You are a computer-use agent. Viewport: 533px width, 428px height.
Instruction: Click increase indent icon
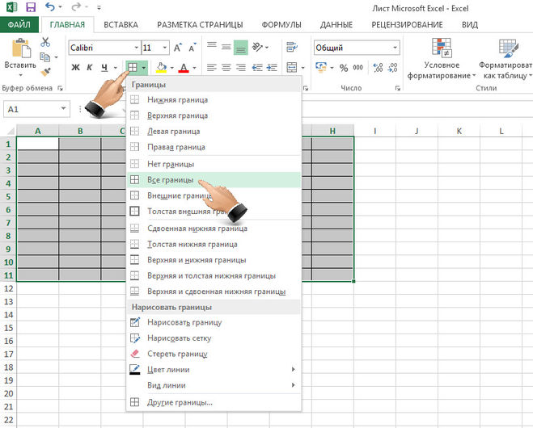pyautogui.click(x=272, y=68)
